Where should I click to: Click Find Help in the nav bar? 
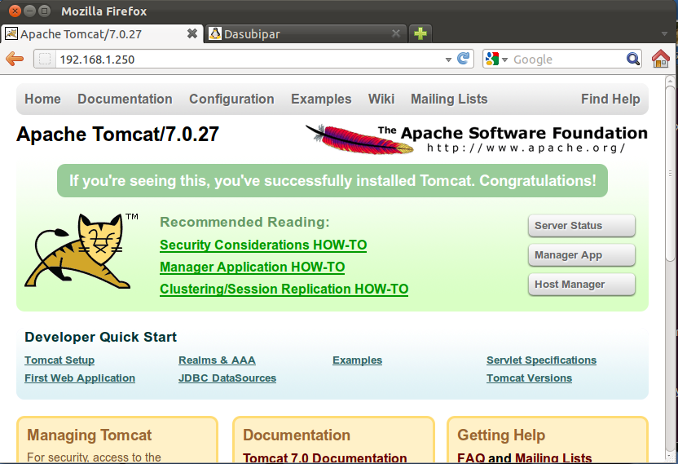[x=610, y=99]
